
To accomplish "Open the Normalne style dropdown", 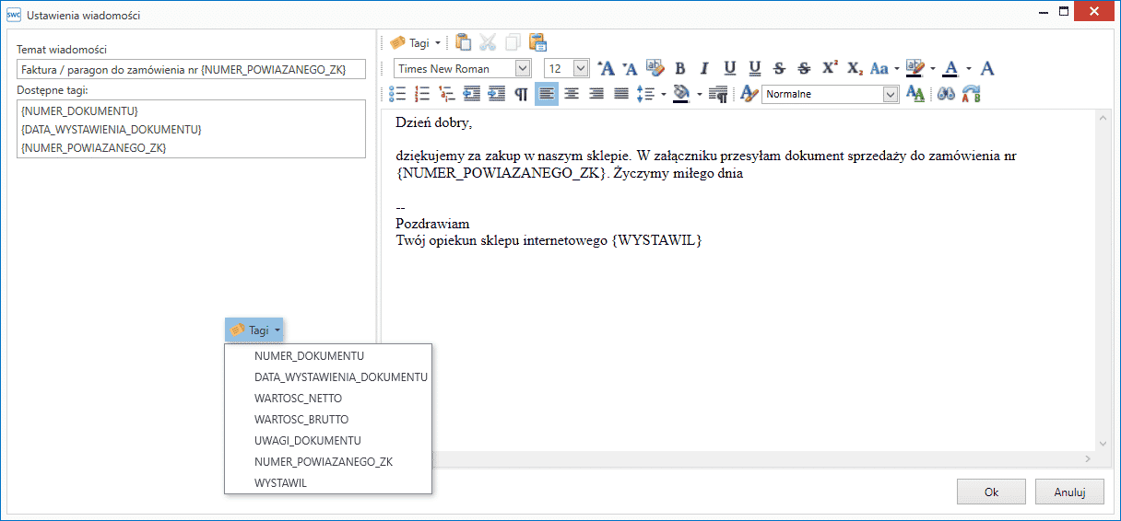I will 891,94.
